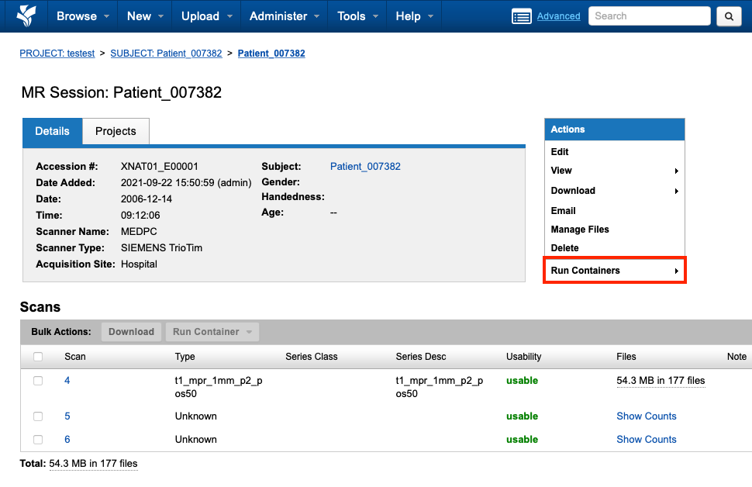Screen dimensions: 752x487
Task: Click the advanced search list icon
Action: click(522, 16)
